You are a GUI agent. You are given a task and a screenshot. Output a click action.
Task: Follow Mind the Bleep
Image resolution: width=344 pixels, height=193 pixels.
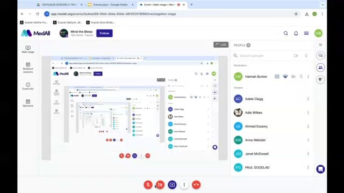point(104,33)
